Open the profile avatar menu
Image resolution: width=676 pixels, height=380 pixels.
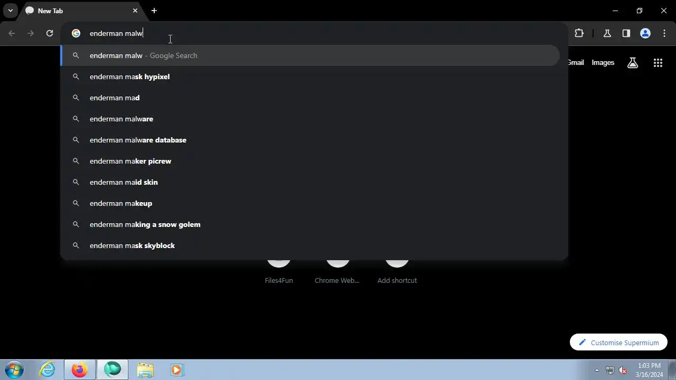(x=645, y=33)
